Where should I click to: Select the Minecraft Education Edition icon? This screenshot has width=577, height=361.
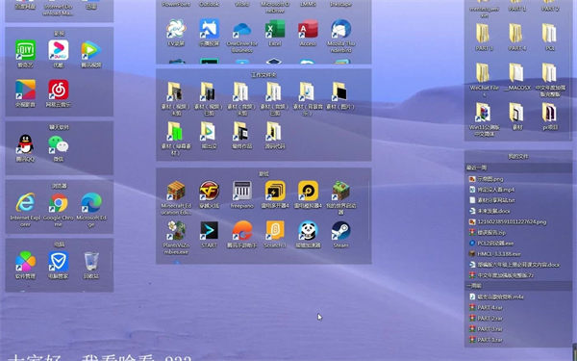click(x=176, y=191)
